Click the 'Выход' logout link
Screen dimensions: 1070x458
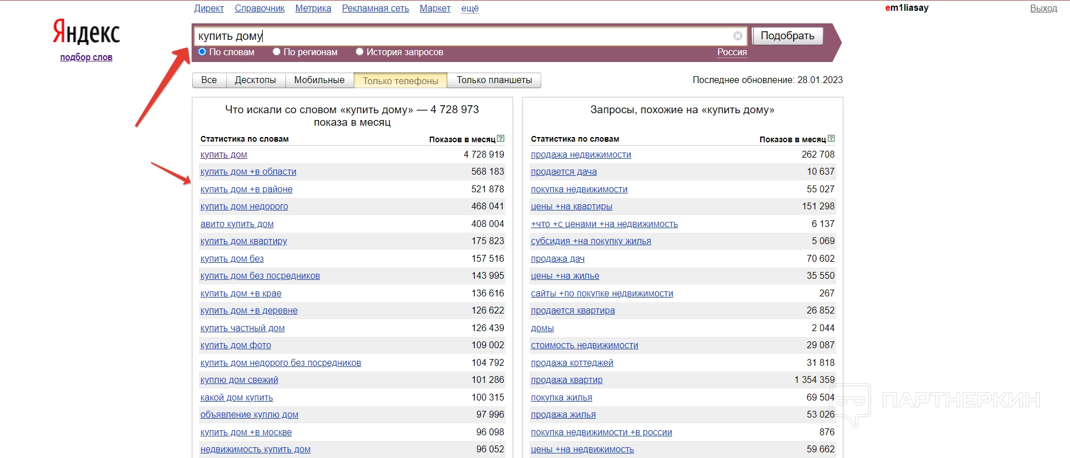click(x=1043, y=8)
